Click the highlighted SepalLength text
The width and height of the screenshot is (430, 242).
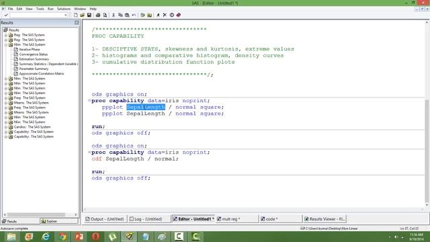tap(146, 107)
